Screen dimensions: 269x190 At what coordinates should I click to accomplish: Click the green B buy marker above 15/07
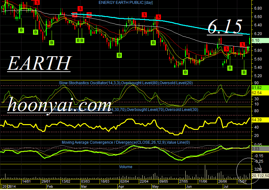244,72
